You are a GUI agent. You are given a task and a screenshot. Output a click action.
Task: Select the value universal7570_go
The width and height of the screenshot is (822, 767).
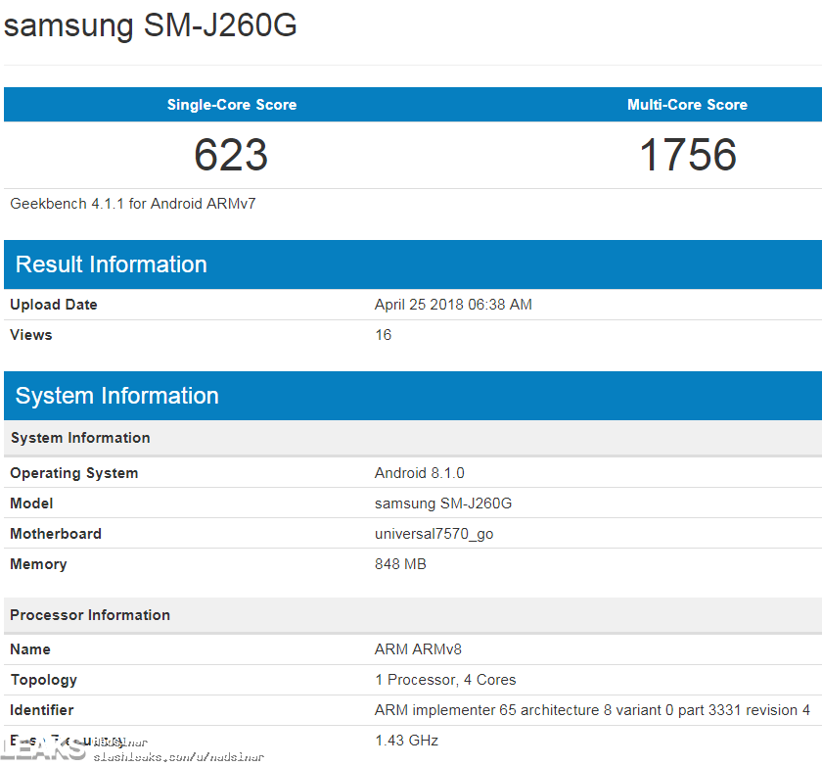click(x=434, y=534)
